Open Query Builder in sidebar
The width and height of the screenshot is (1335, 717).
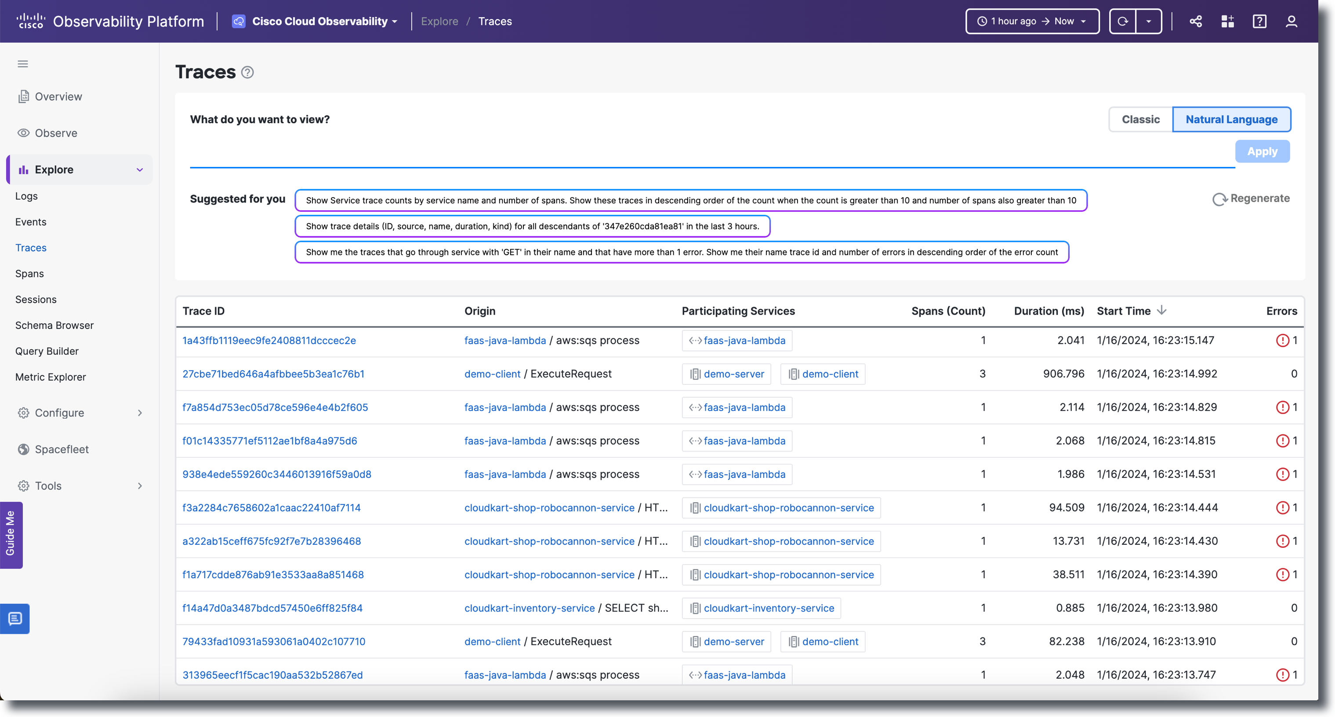coord(47,351)
